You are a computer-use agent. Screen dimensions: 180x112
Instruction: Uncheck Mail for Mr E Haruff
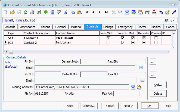coord(133,38)
